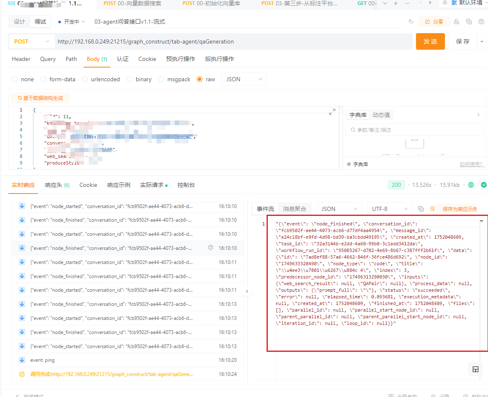Click arrow icon on node_started row at 16:10:13 last
The height and width of the screenshot is (397, 488).
tap(22, 346)
